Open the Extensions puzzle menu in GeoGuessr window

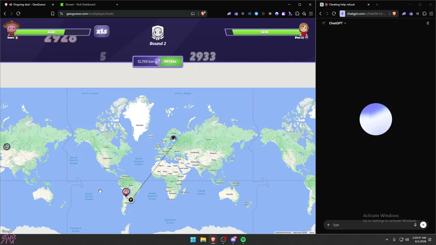pos(297,14)
